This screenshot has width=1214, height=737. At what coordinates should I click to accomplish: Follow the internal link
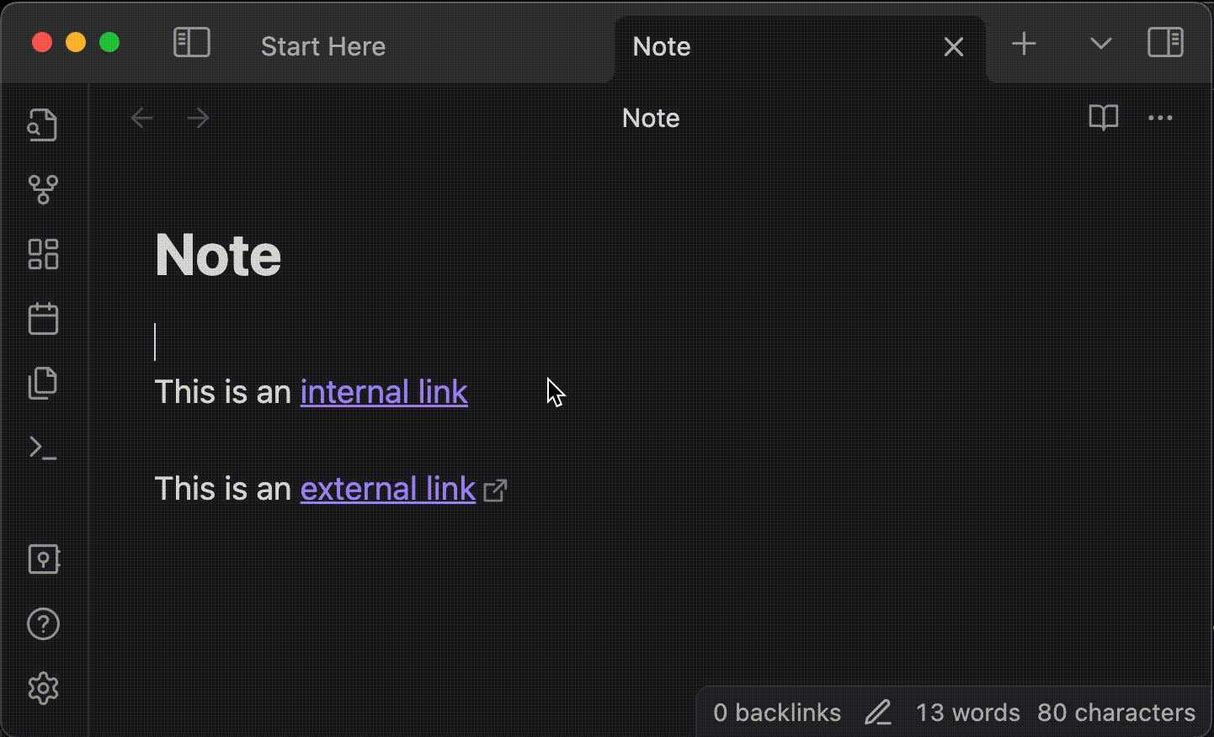(x=384, y=392)
